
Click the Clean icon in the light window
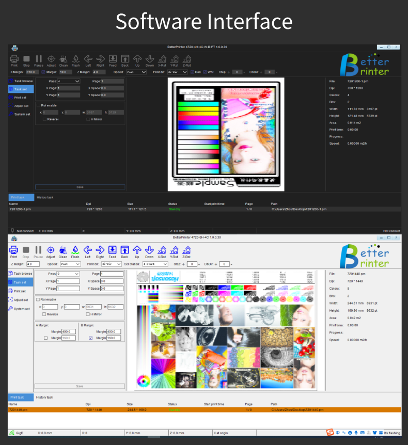click(x=63, y=250)
